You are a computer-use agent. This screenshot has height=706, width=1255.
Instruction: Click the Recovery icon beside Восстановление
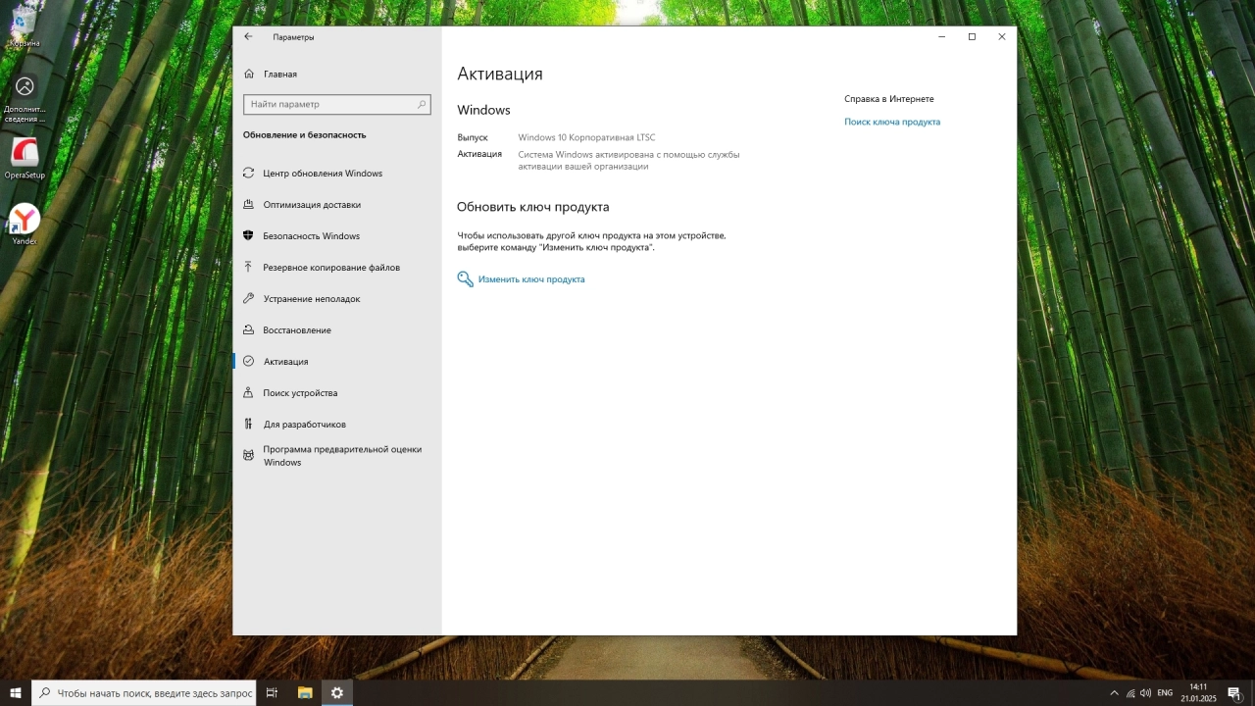[x=248, y=329]
